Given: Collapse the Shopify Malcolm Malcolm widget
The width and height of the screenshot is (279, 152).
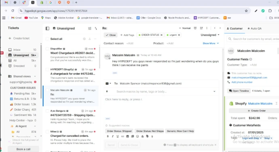Looking at the screenshot, I should [x=276, y=103].
